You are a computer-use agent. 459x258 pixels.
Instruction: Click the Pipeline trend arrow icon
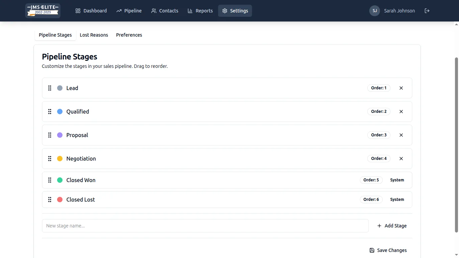coord(119,11)
